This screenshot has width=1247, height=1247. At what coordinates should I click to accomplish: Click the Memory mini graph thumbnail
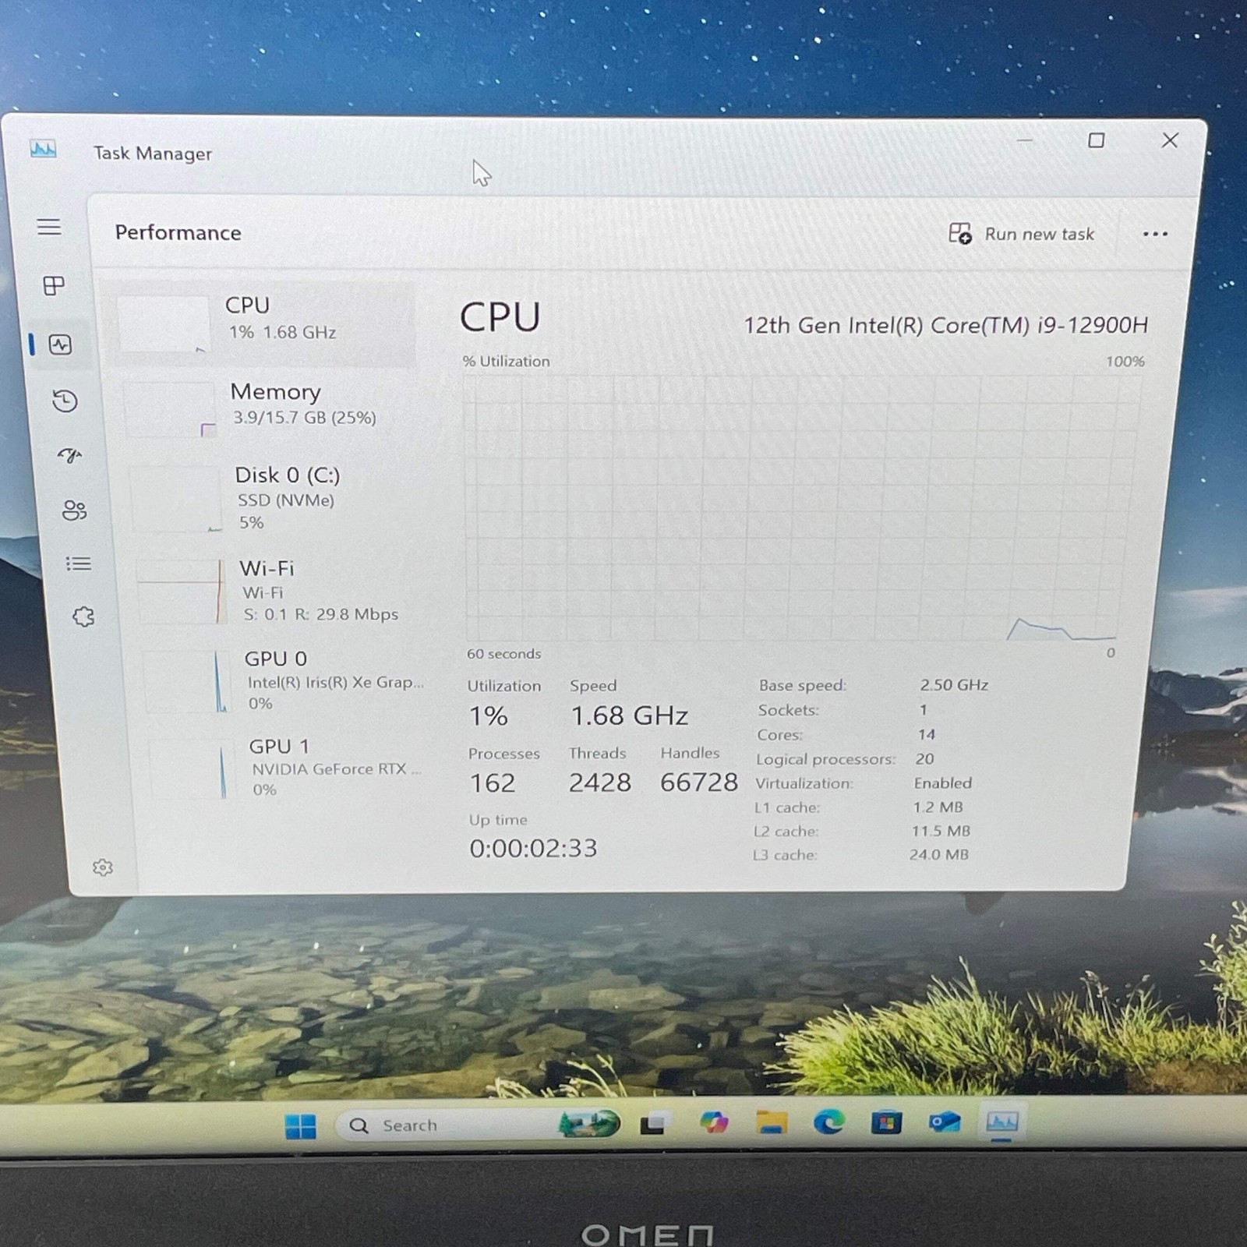click(x=170, y=409)
